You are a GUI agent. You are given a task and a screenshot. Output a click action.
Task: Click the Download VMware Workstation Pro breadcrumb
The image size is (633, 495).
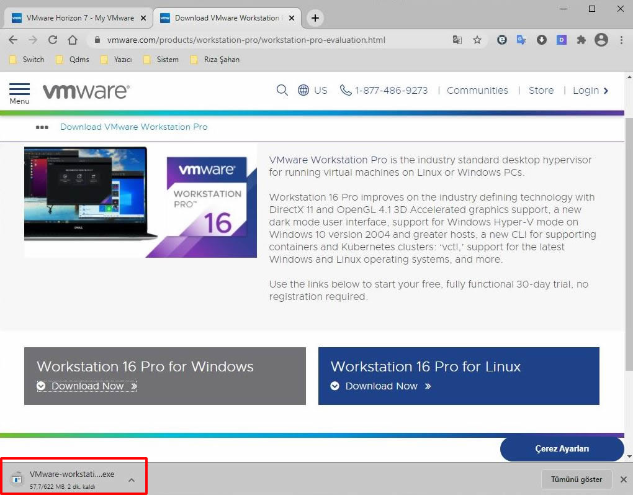tap(133, 127)
